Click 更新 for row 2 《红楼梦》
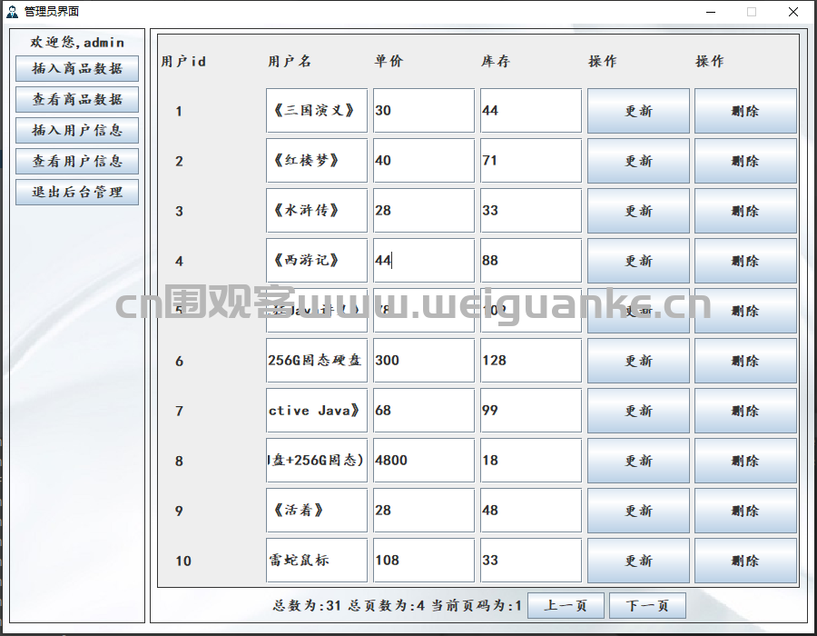 click(638, 161)
